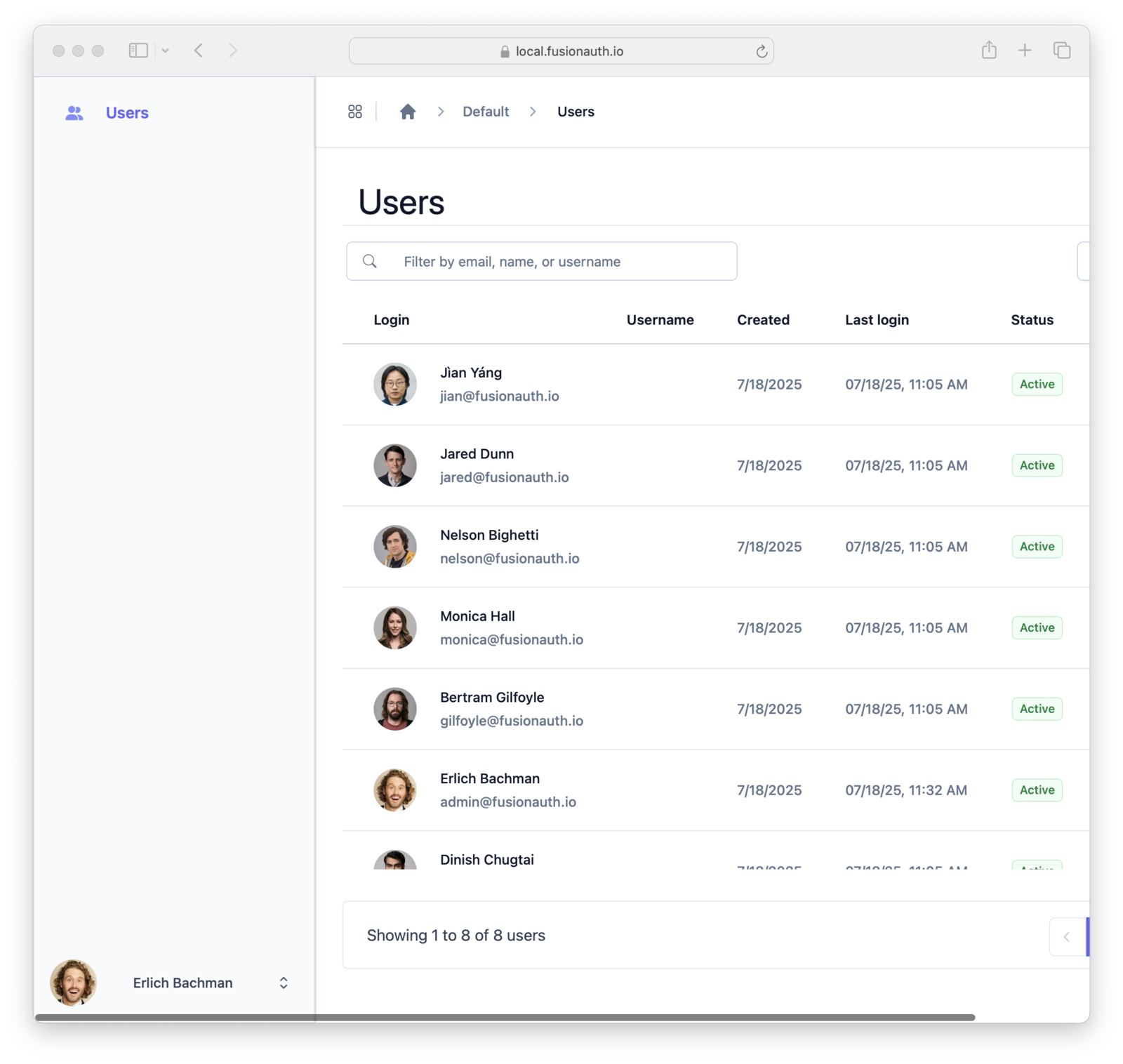Click the Safari share icon
1123x1064 pixels.
point(990,51)
